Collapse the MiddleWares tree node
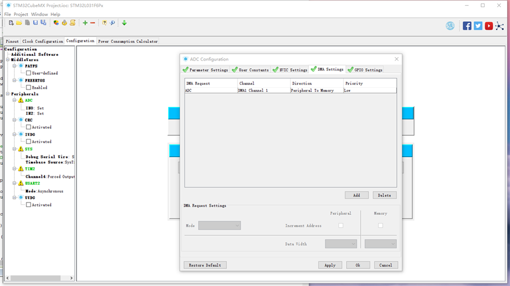This screenshot has width=510, height=286. click(8, 60)
